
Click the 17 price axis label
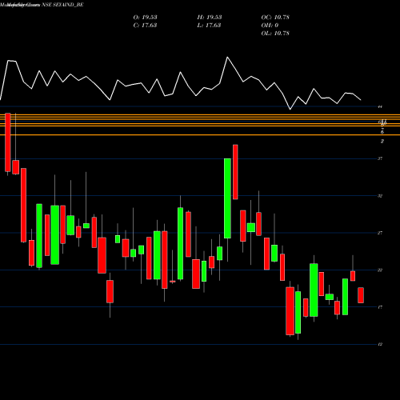tap(380, 307)
